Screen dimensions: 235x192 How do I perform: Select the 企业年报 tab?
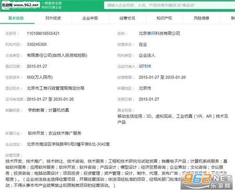pos(90,18)
